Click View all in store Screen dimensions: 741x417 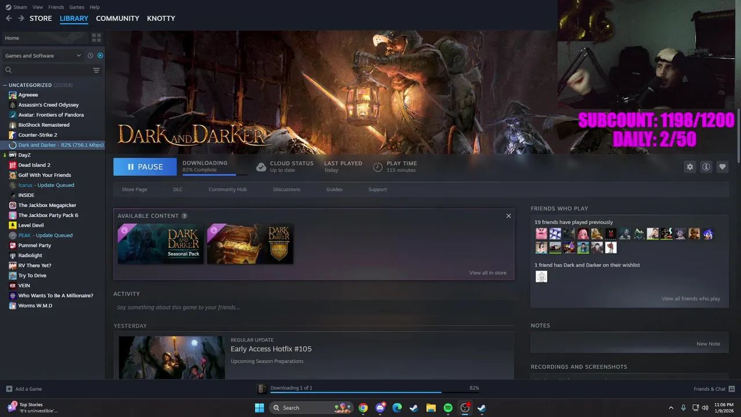click(x=487, y=273)
